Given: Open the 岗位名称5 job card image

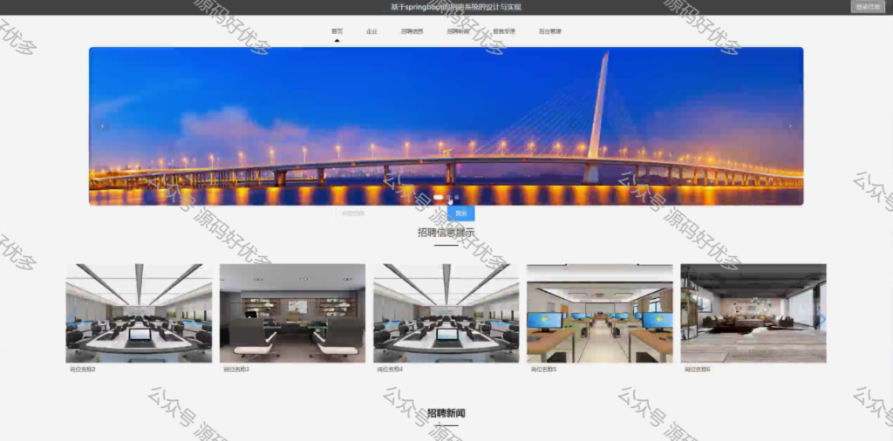Looking at the screenshot, I should coord(600,313).
